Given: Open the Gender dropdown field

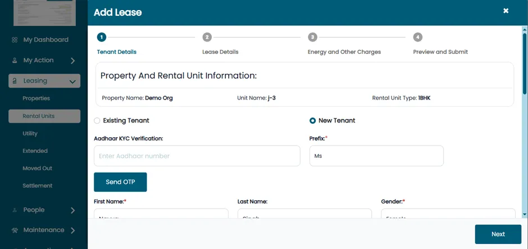Looking at the screenshot, I should 448,214.
